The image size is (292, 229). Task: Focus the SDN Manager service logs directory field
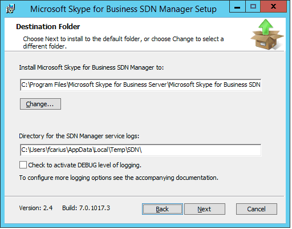pos(141,150)
